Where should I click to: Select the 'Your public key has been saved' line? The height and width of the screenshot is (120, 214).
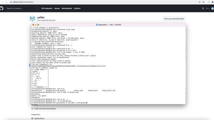[x=51, y=63]
